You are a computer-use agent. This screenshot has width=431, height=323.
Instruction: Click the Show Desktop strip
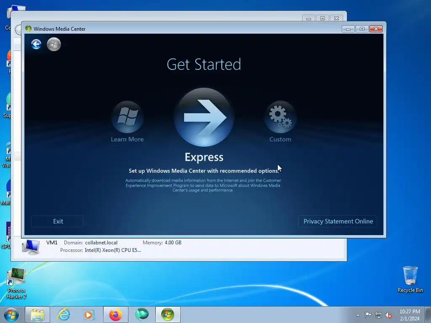[x=428, y=315]
